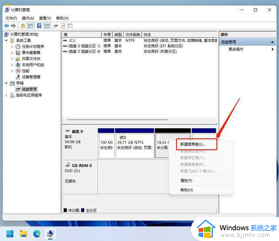Select 磁盘管理 in the tree
Image resolution: width=279 pixels, height=241 pixels.
[29, 89]
